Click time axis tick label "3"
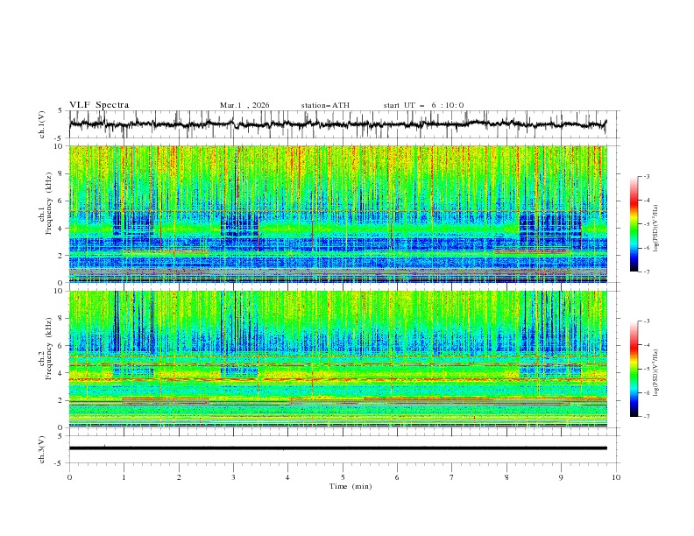Screen dimensions: 694x536 point(233,477)
